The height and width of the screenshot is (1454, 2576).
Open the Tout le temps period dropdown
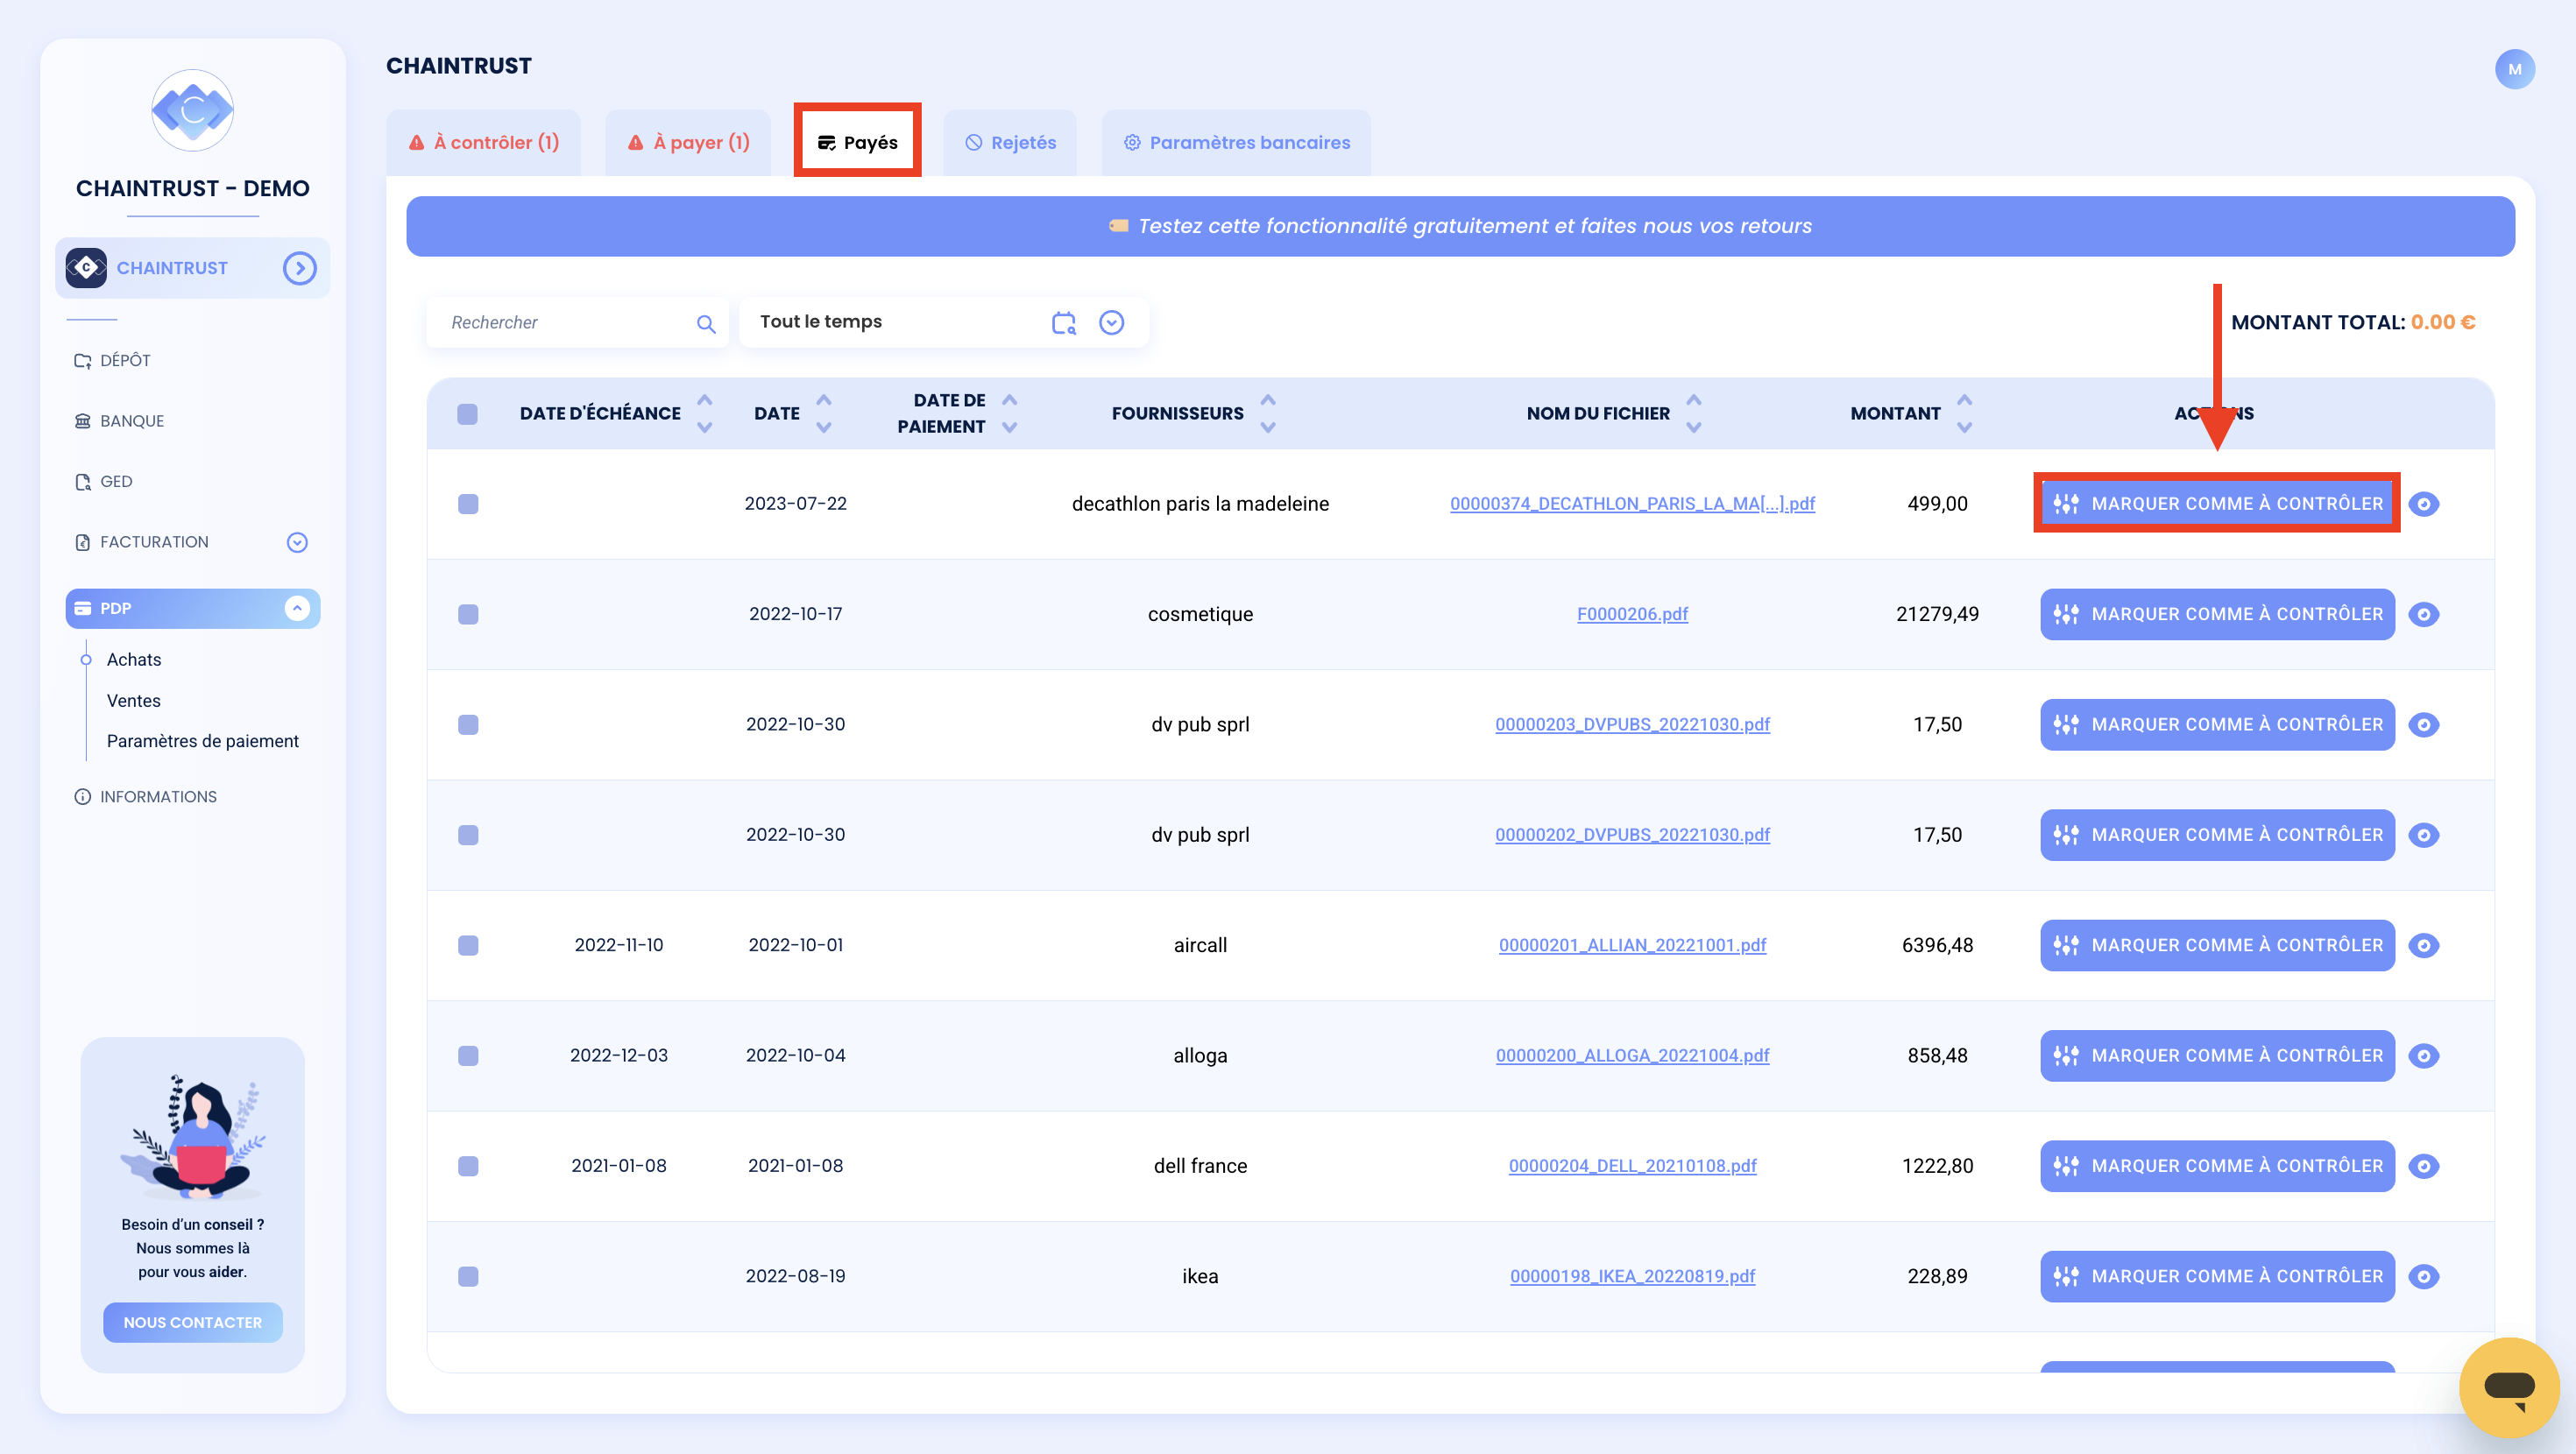point(1112,322)
